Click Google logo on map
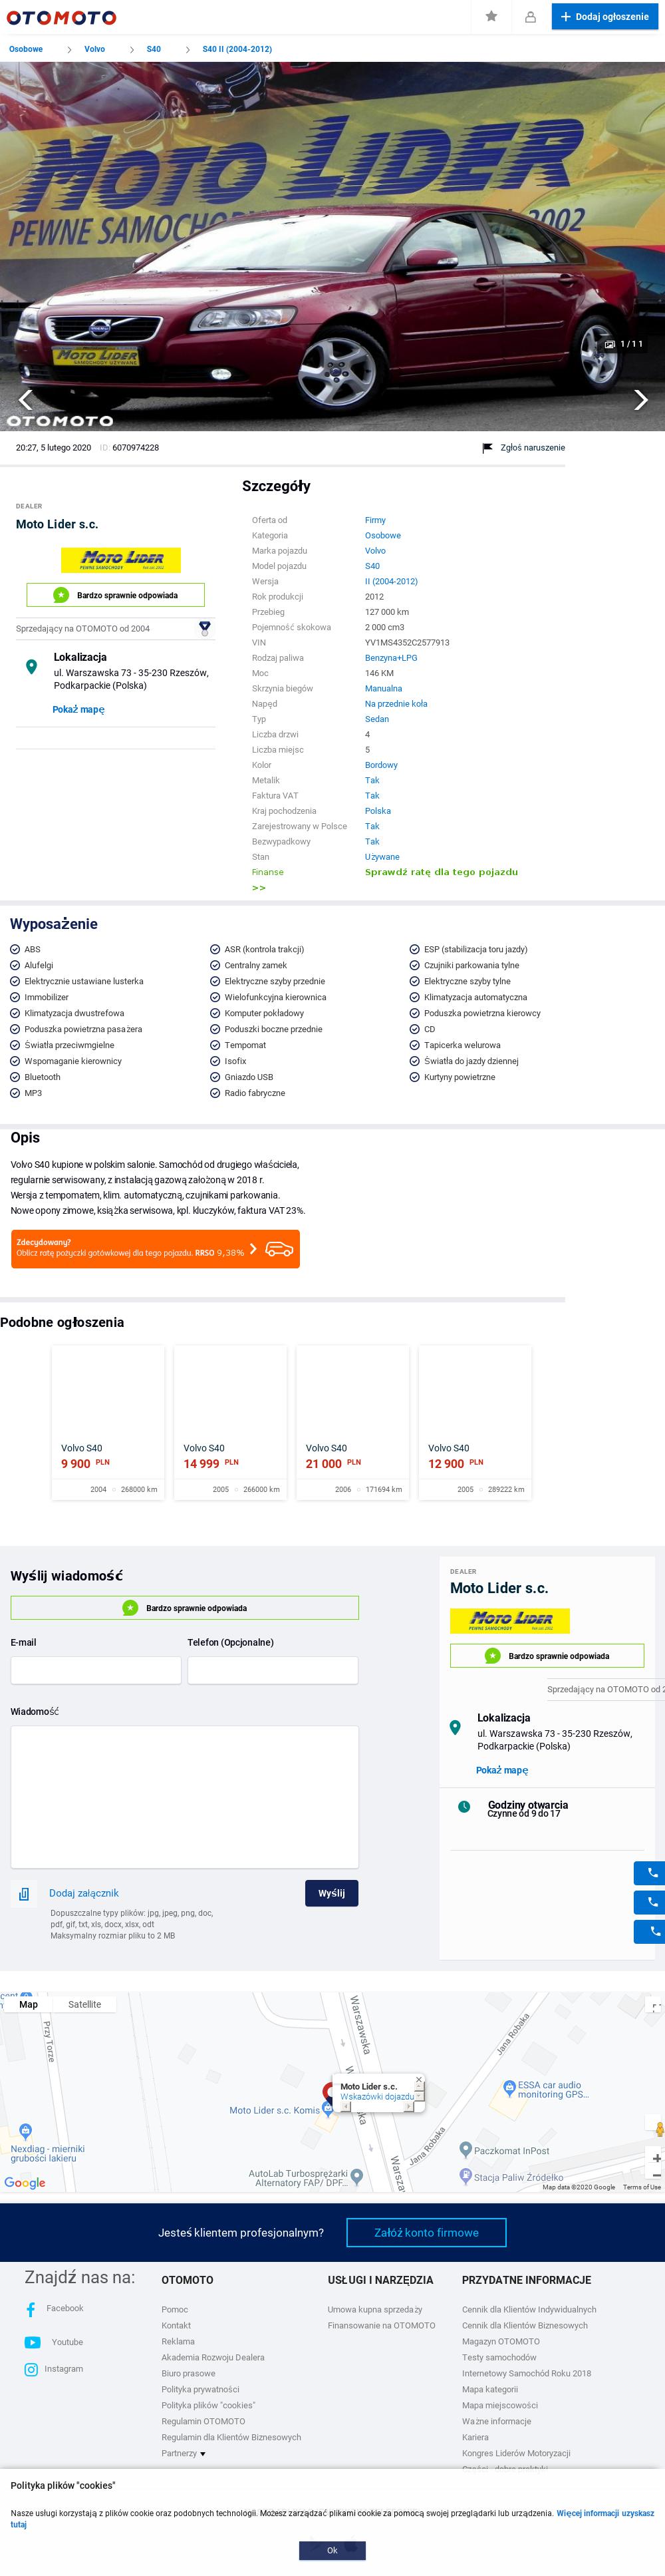Viewport: 665px width, 2576px height. coord(25,2183)
